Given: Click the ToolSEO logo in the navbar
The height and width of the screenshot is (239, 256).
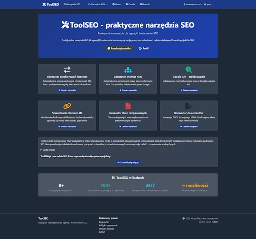Looking at the screenshot, I should (51, 4).
